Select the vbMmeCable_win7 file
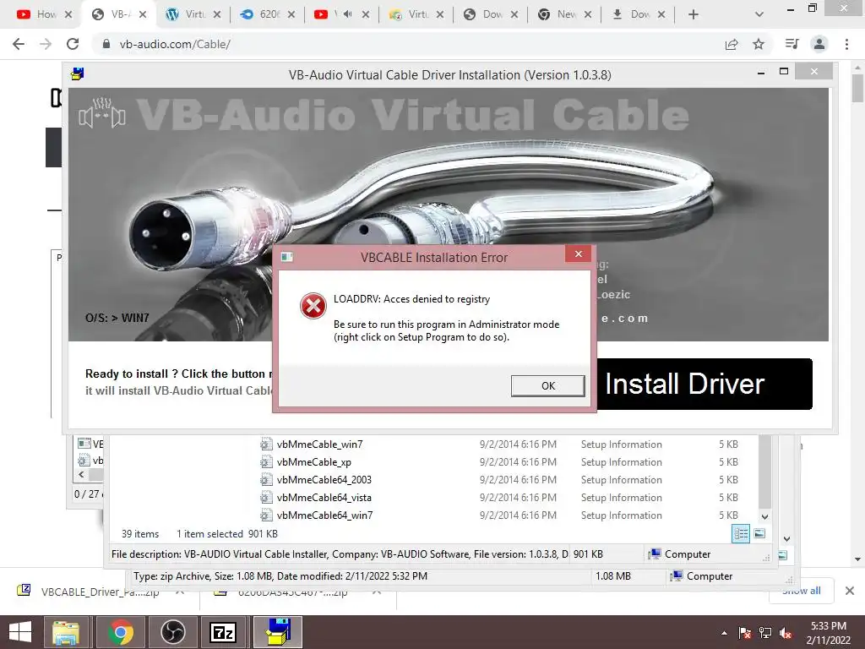The image size is (865, 649). pos(319,444)
